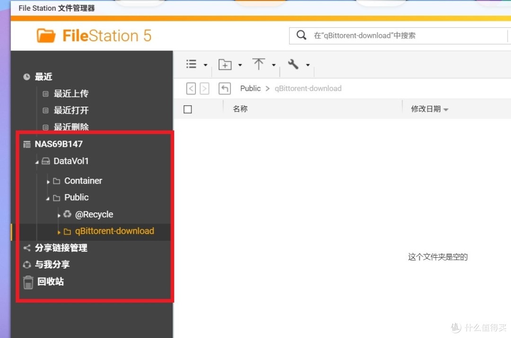Click the drive icon beside DataVol1
This screenshot has width=511, height=338.
coord(46,161)
